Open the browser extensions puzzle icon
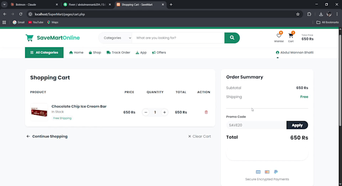The width and height of the screenshot is (342, 186). (309, 14)
